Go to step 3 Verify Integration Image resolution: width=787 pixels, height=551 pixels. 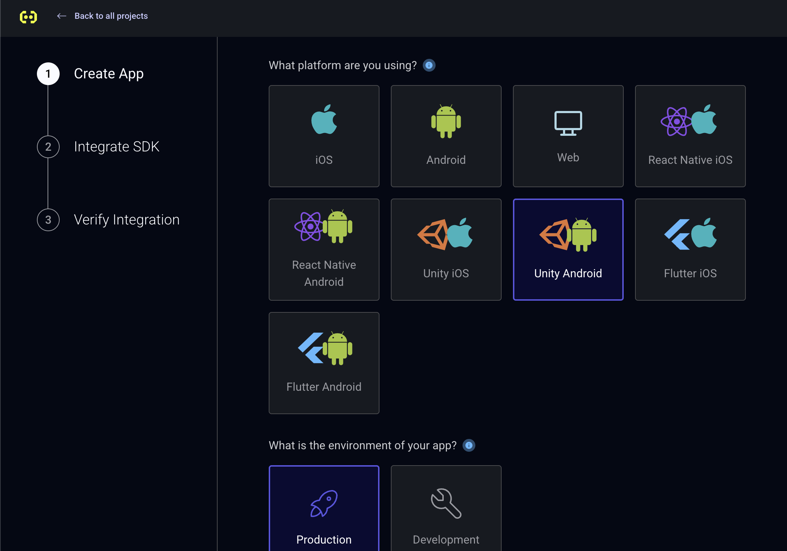(x=126, y=220)
